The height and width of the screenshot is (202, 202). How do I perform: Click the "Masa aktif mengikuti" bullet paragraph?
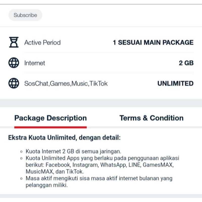tap(98, 182)
